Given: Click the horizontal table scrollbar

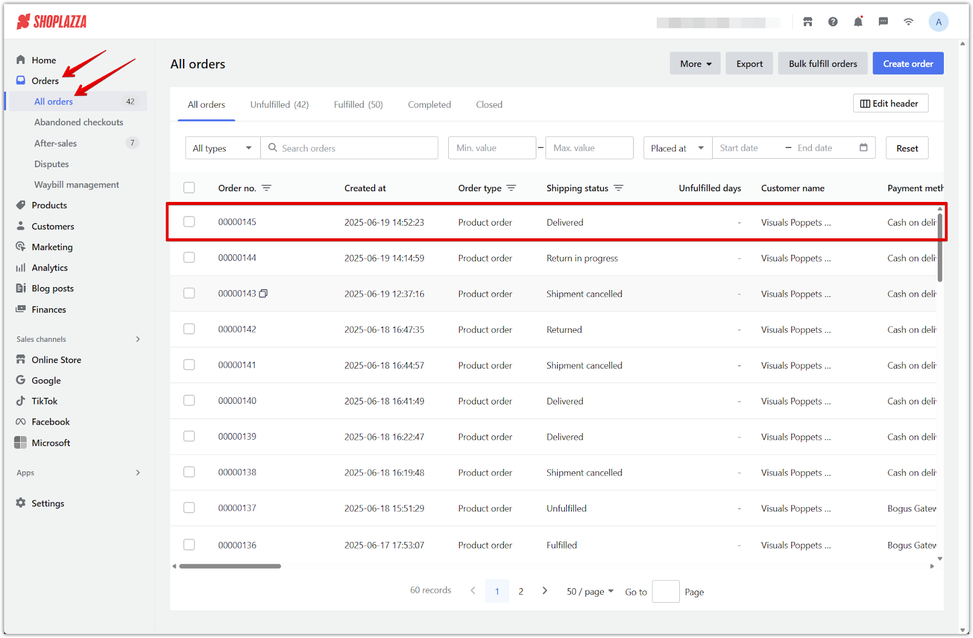Looking at the screenshot, I should [x=230, y=566].
